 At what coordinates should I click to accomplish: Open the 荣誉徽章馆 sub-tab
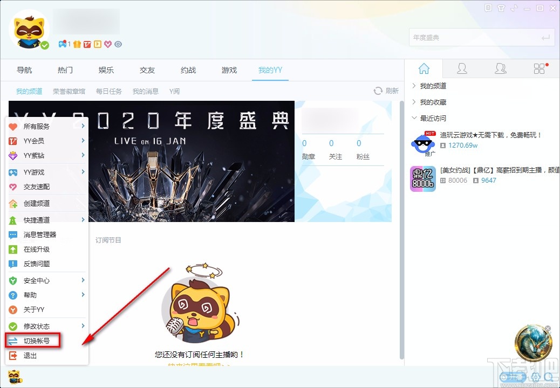point(69,91)
